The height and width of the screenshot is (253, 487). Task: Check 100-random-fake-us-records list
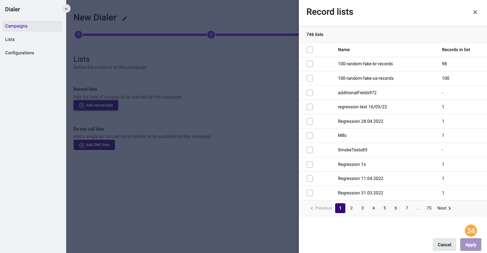(x=310, y=78)
